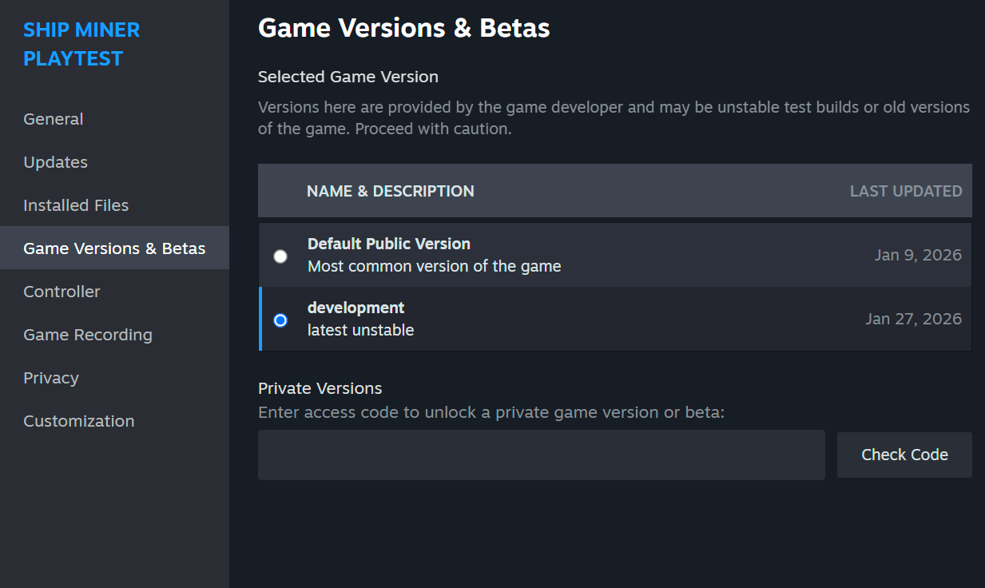Image resolution: width=985 pixels, height=588 pixels.
Task: Open the Controller settings page
Action: click(62, 292)
